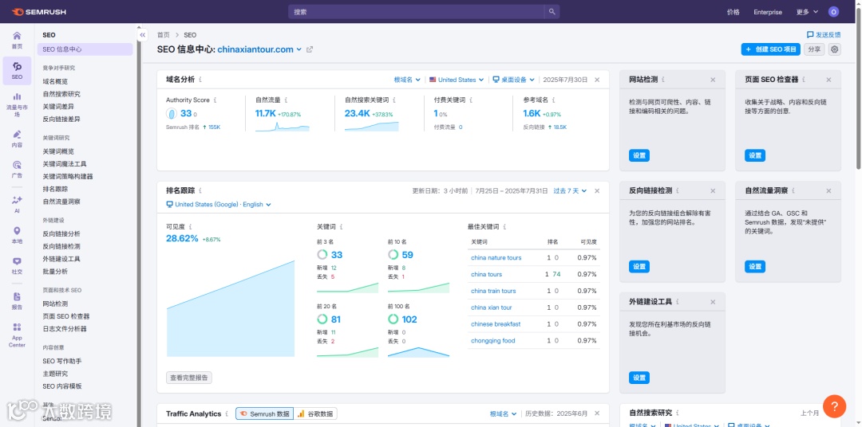Close the Traffic Analytics widget
This screenshot has width=862, height=427.
coord(597,413)
